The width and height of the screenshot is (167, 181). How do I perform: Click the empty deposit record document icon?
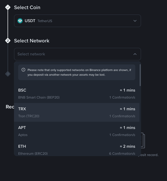(x=143, y=140)
